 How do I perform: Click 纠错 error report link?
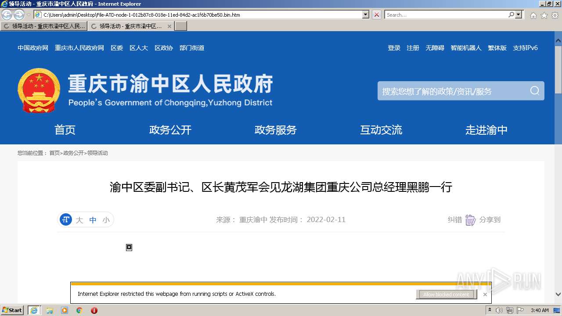tap(455, 220)
